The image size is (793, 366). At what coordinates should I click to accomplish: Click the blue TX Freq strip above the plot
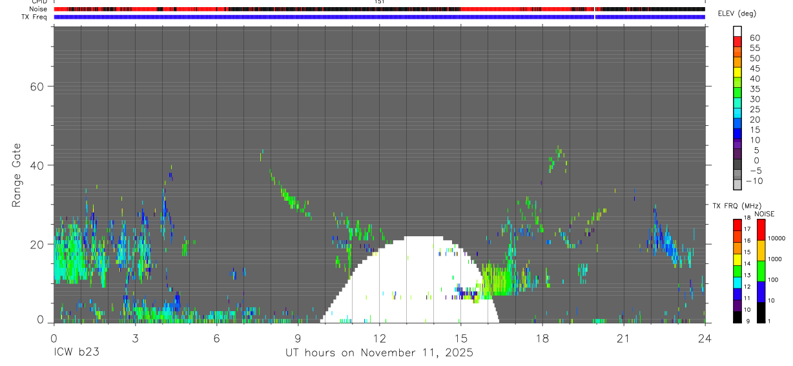click(x=380, y=17)
